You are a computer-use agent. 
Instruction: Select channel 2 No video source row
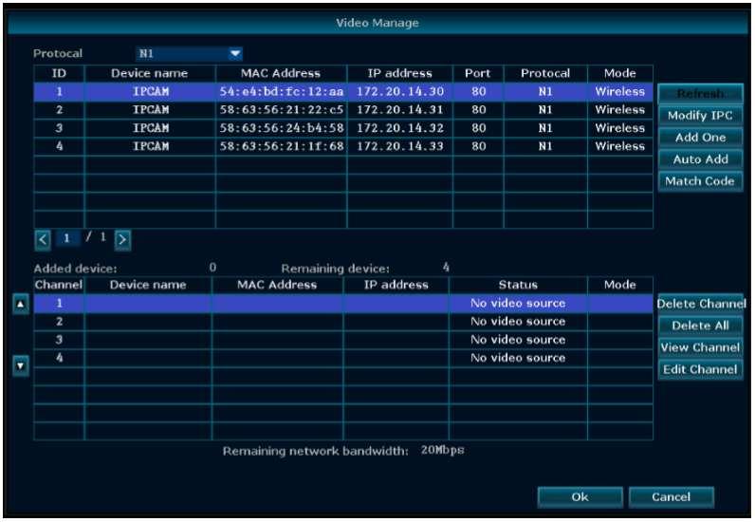343,322
